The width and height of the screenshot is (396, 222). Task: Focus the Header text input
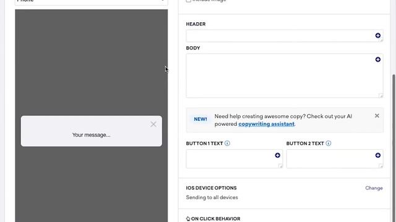tap(285, 36)
